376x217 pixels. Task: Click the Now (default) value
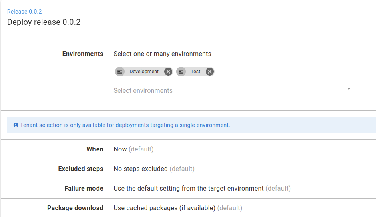click(133, 149)
